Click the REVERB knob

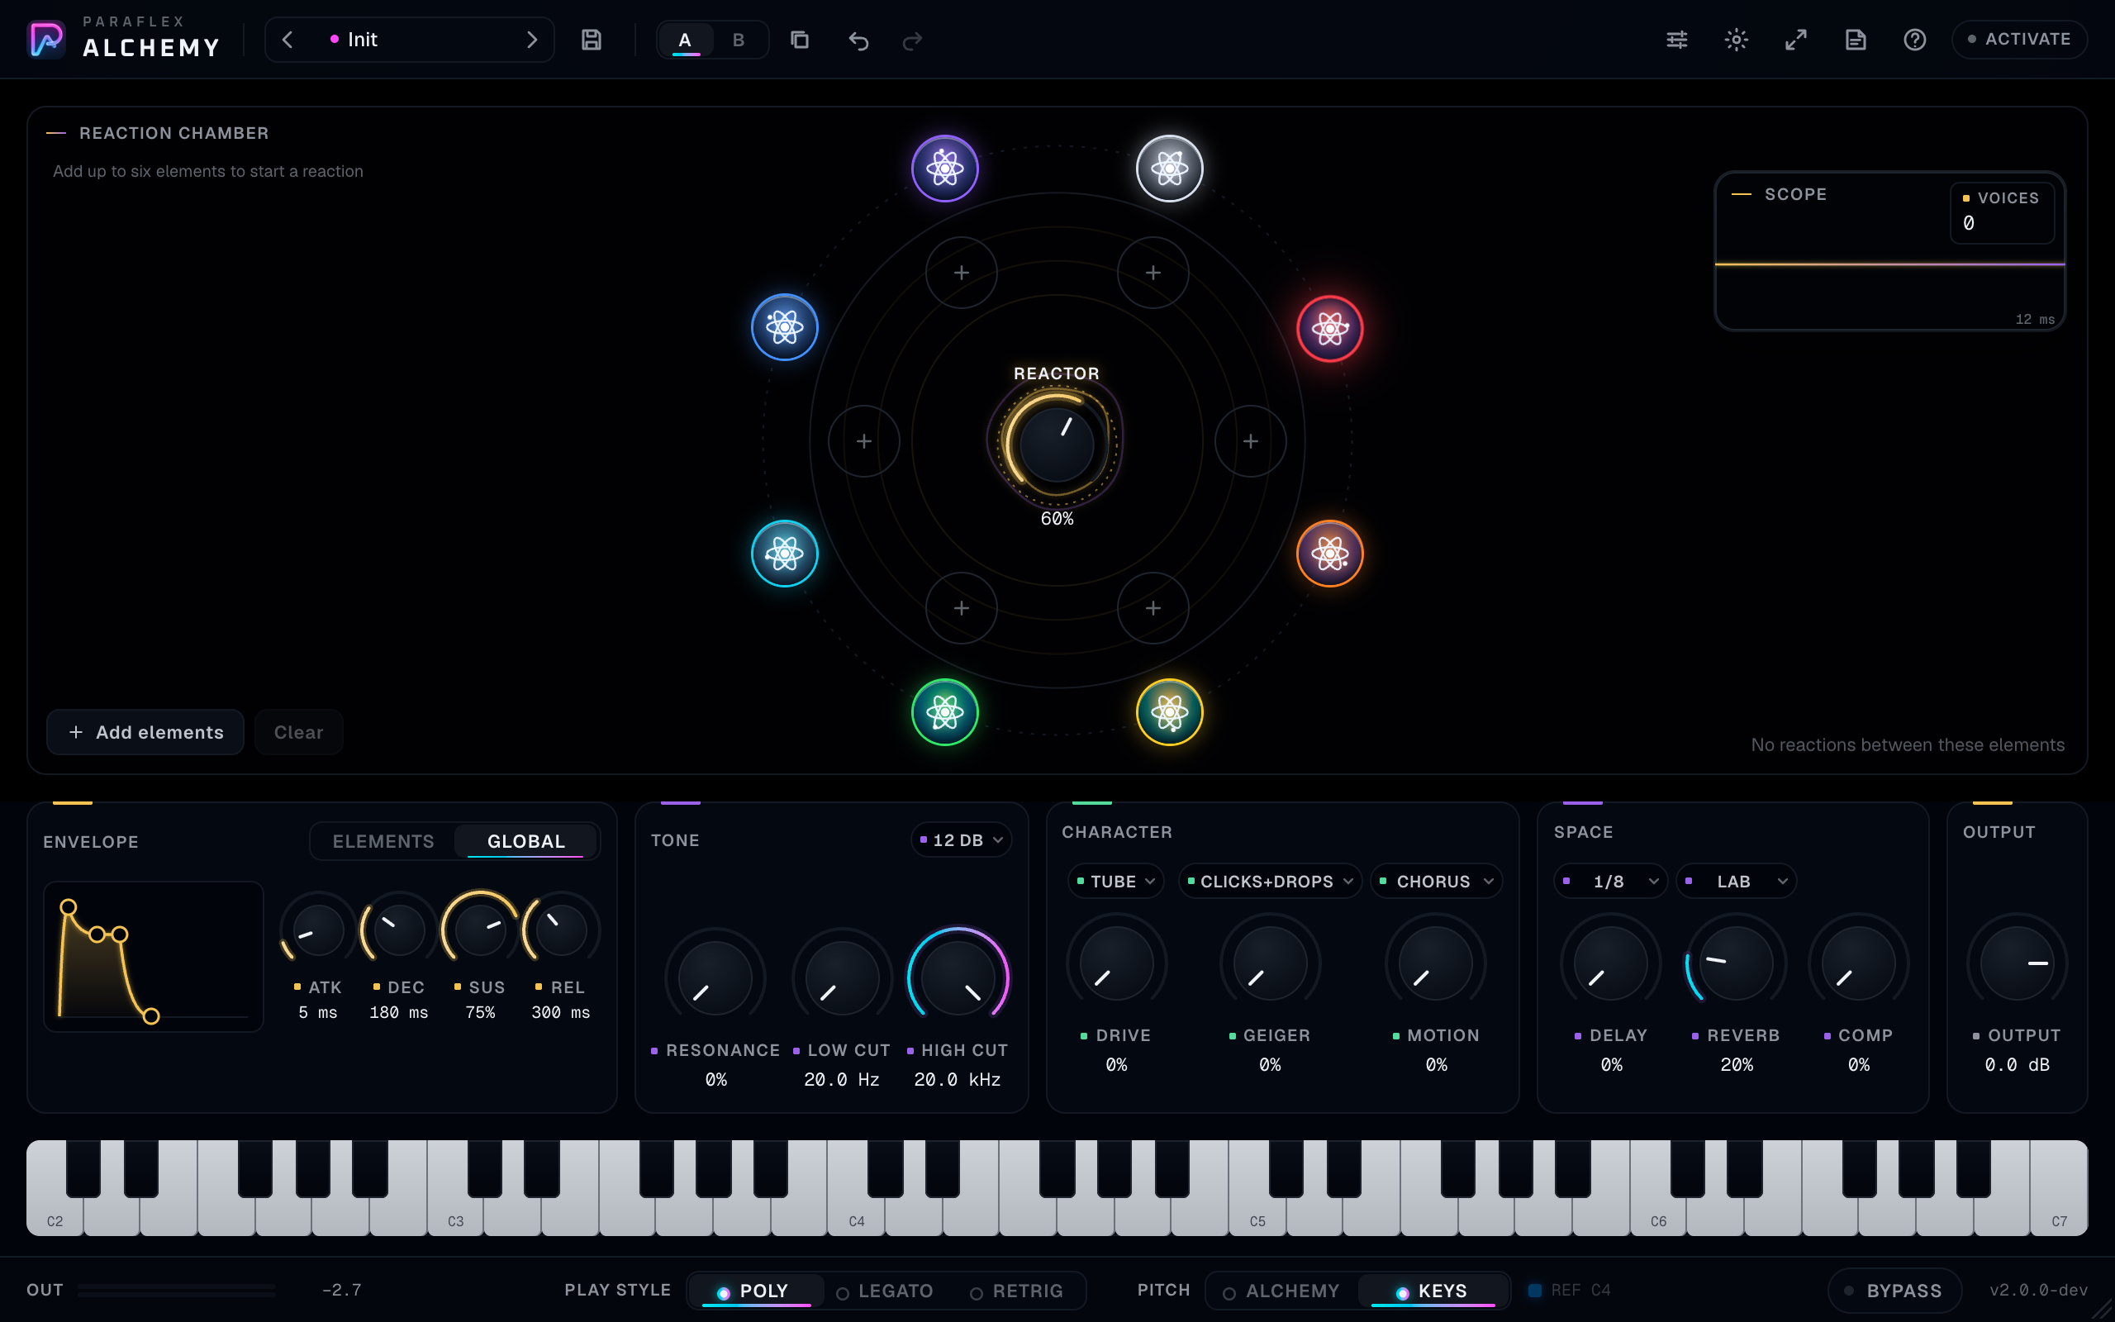[1736, 963]
